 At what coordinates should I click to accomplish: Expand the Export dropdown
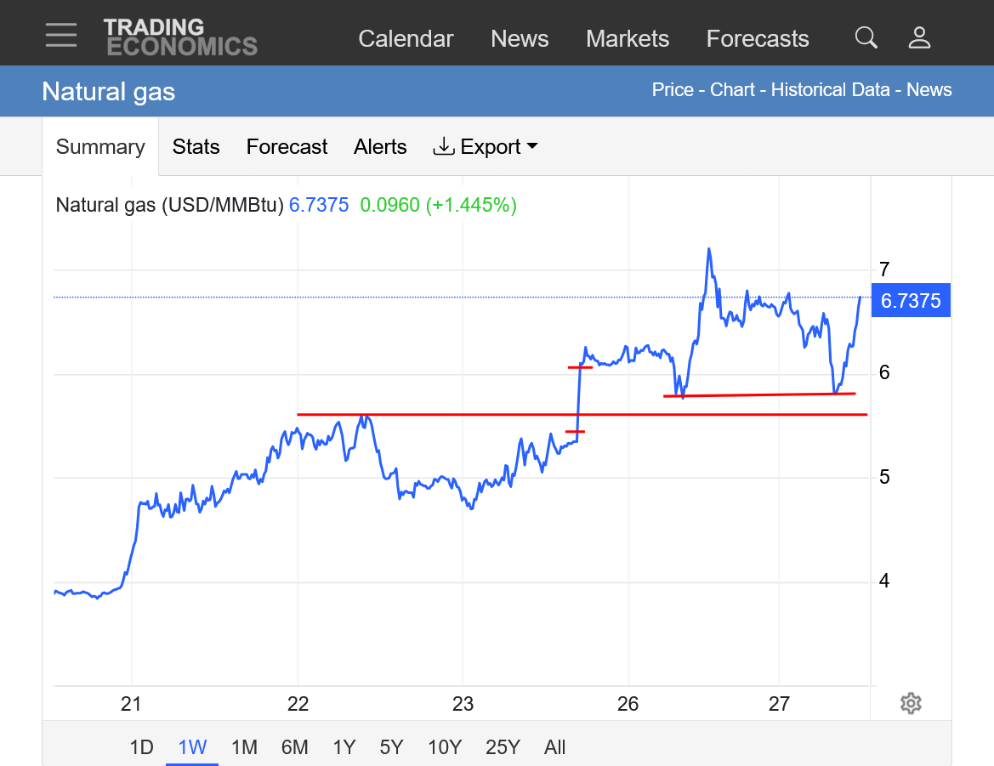click(486, 147)
